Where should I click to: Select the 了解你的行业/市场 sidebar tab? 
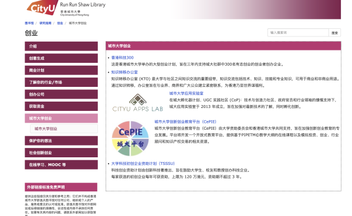click(61, 82)
